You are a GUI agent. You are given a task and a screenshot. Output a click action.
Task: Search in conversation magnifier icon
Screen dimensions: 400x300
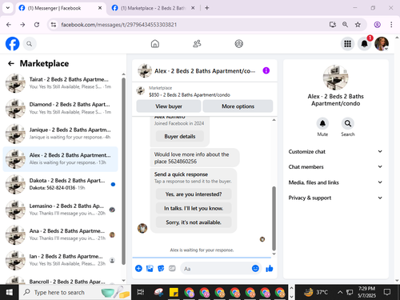pyautogui.click(x=348, y=123)
